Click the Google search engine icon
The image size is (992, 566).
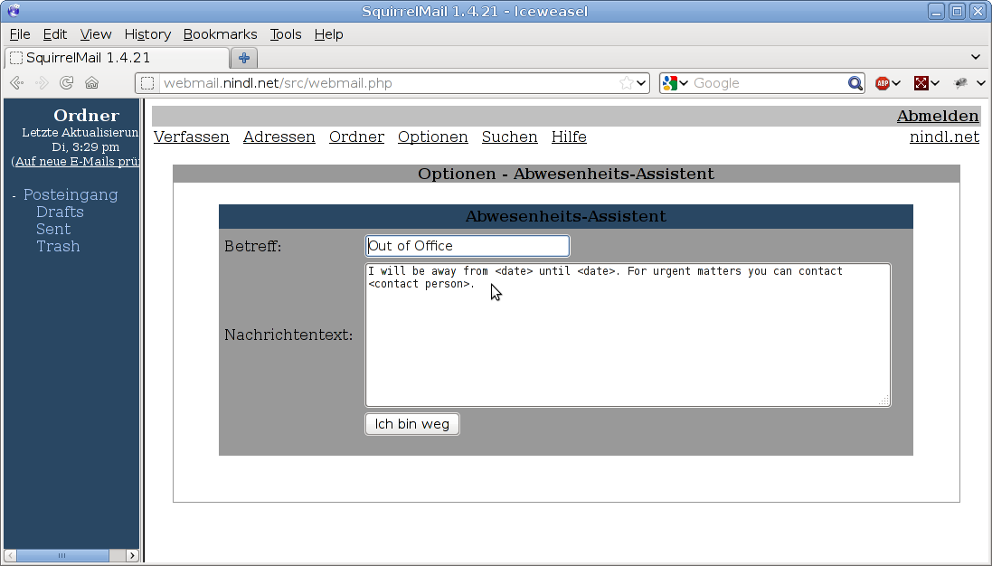[x=670, y=83]
